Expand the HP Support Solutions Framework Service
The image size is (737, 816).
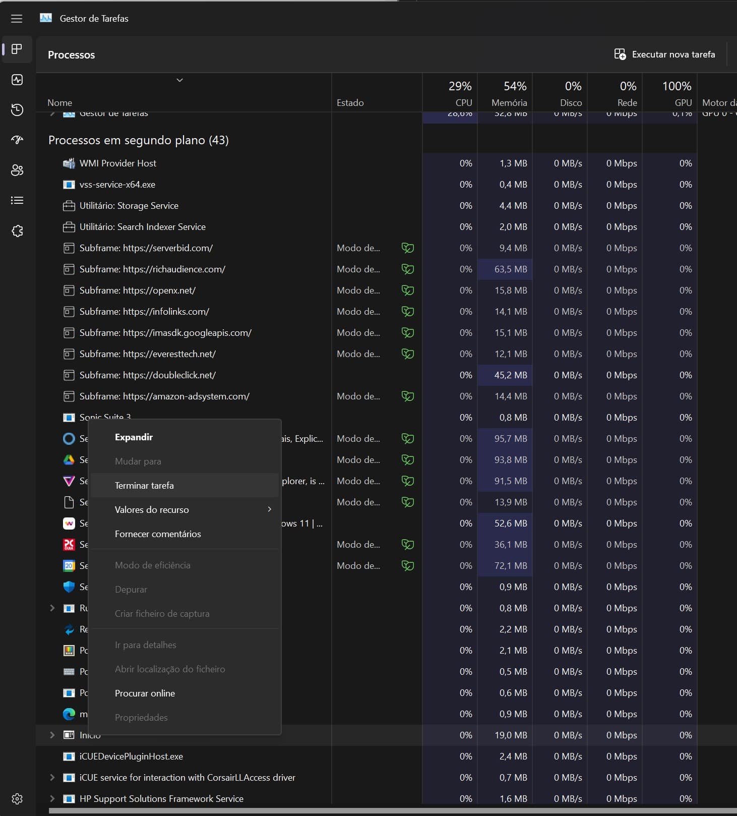click(52, 799)
